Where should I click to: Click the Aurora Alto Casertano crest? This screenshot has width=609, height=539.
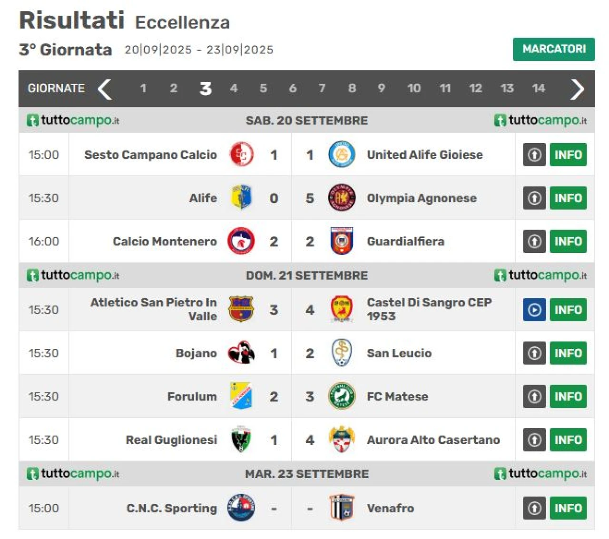tap(342, 440)
